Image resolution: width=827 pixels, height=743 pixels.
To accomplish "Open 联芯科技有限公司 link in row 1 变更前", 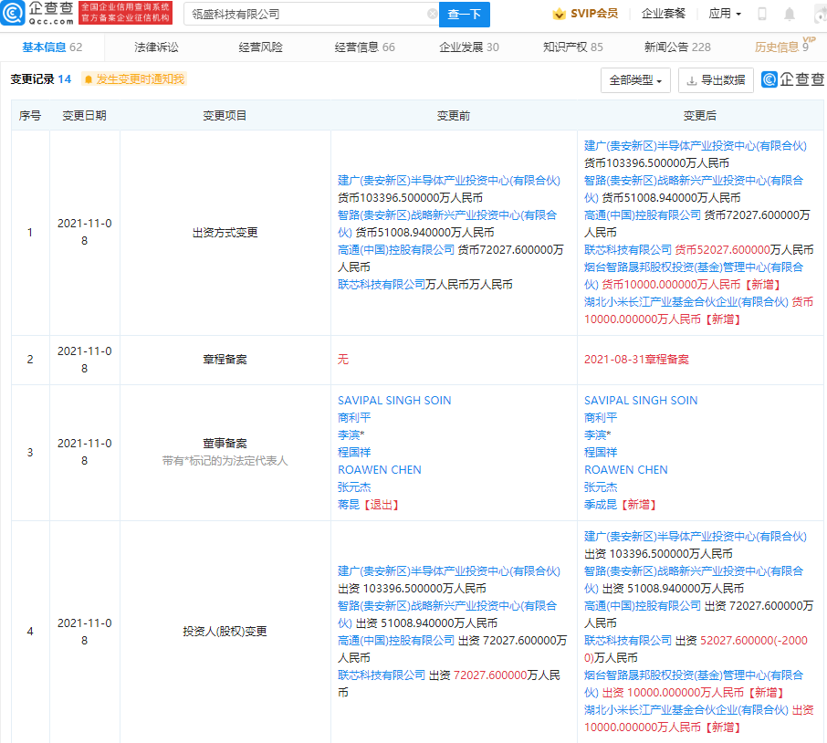I will coord(382,285).
